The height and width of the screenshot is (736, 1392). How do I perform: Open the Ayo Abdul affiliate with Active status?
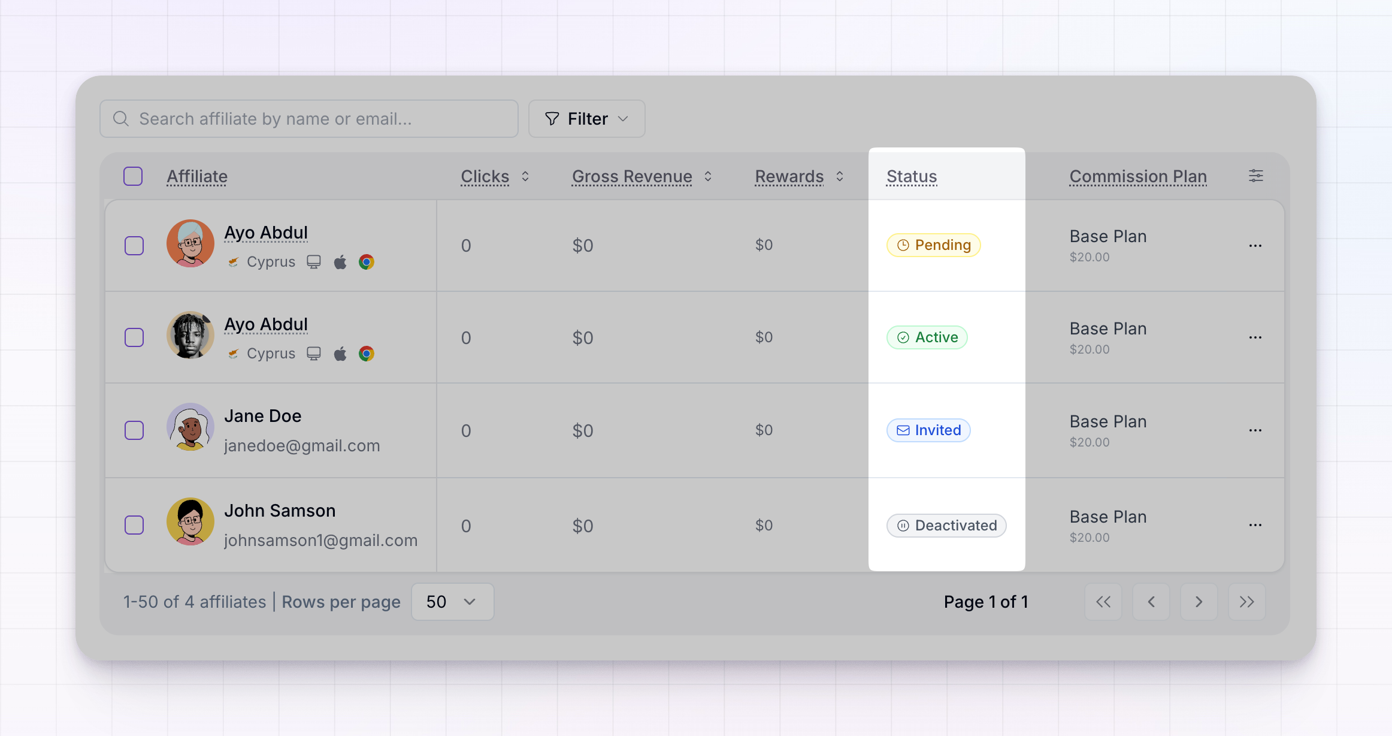tap(266, 324)
